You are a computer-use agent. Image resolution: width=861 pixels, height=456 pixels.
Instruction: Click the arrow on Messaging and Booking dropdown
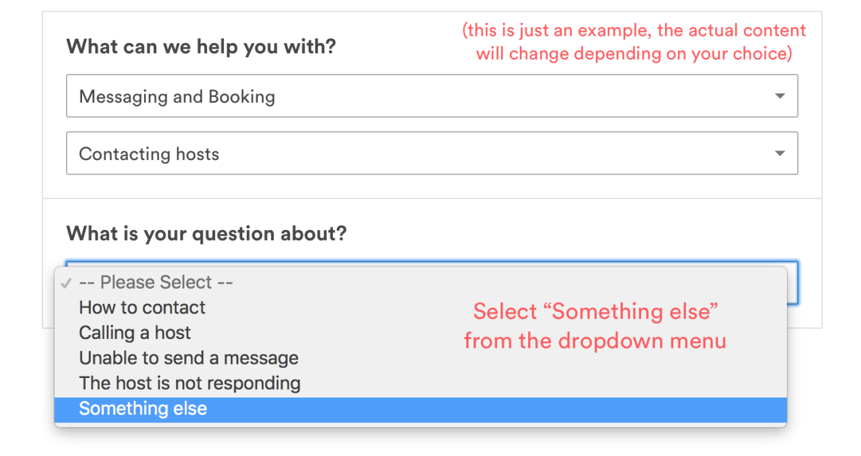point(780,96)
